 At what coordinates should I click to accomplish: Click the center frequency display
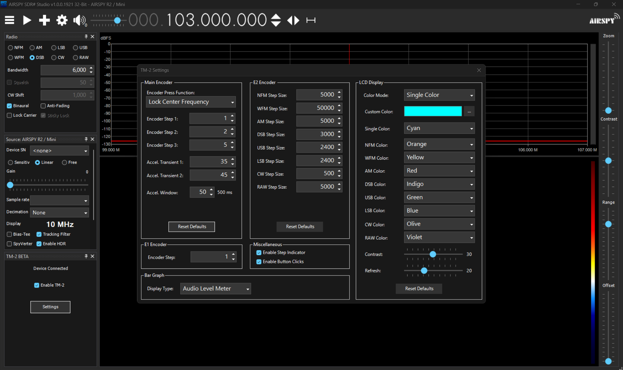[x=198, y=20]
